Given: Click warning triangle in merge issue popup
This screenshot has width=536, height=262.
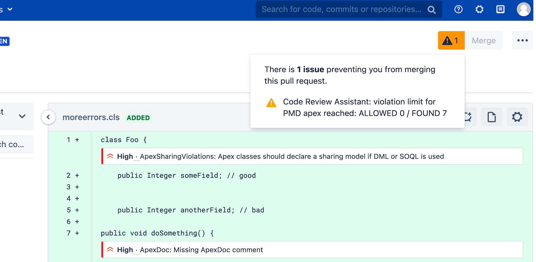Looking at the screenshot, I should [x=271, y=103].
